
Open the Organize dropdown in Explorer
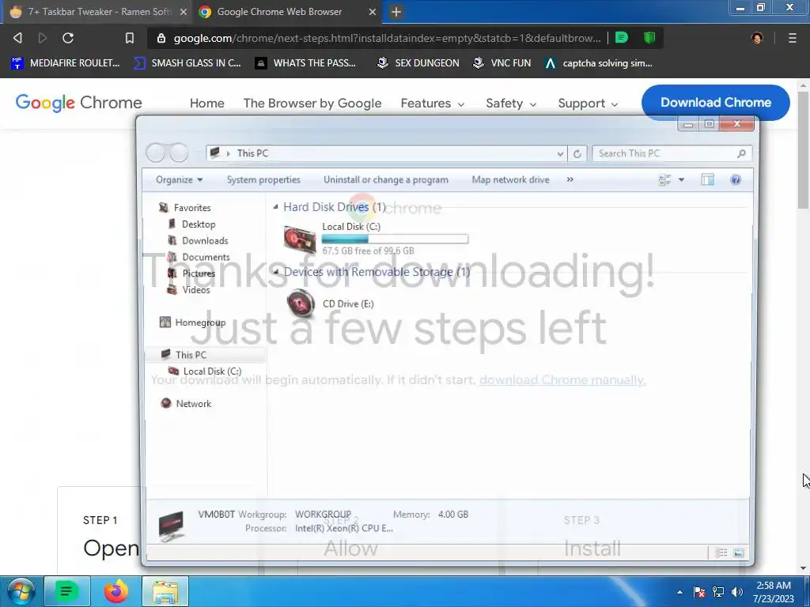[180, 179]
